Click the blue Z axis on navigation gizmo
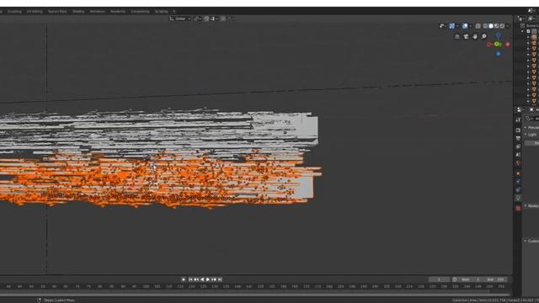The image size is (539, 303). pyautogui.click(x=498, y=35)
